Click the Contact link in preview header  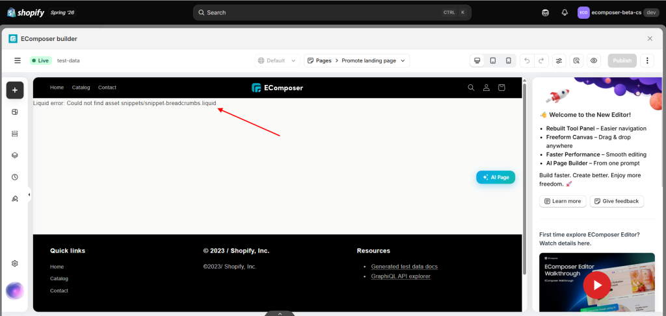107,88
